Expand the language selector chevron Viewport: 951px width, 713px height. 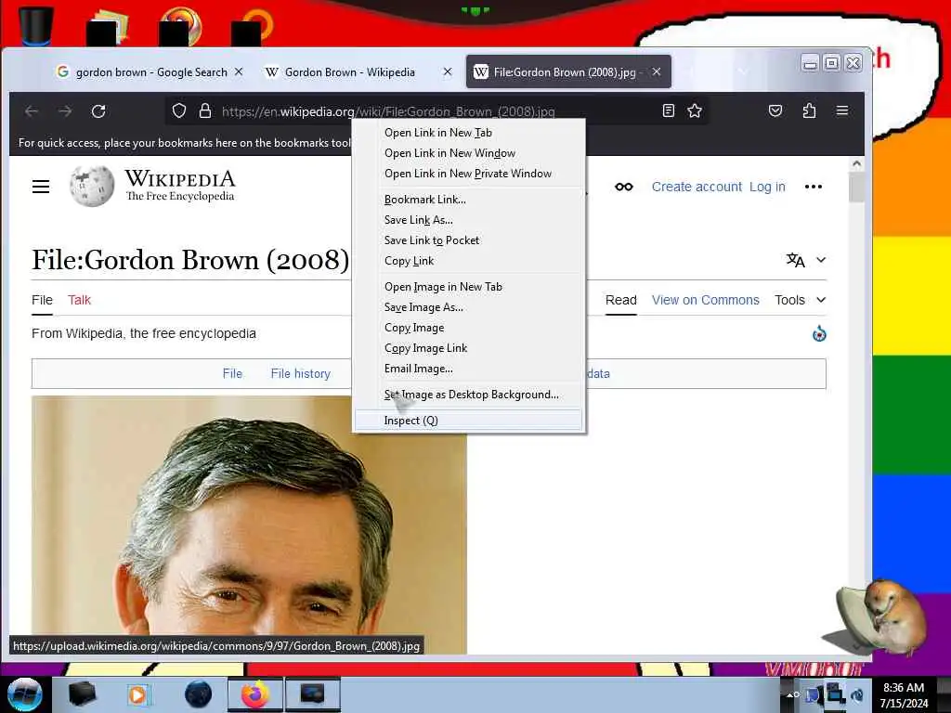pyautogui.click(x=821, y=260)
